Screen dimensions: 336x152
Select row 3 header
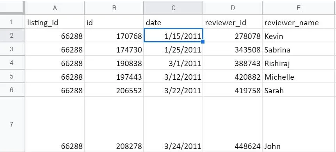click(12, 49)
